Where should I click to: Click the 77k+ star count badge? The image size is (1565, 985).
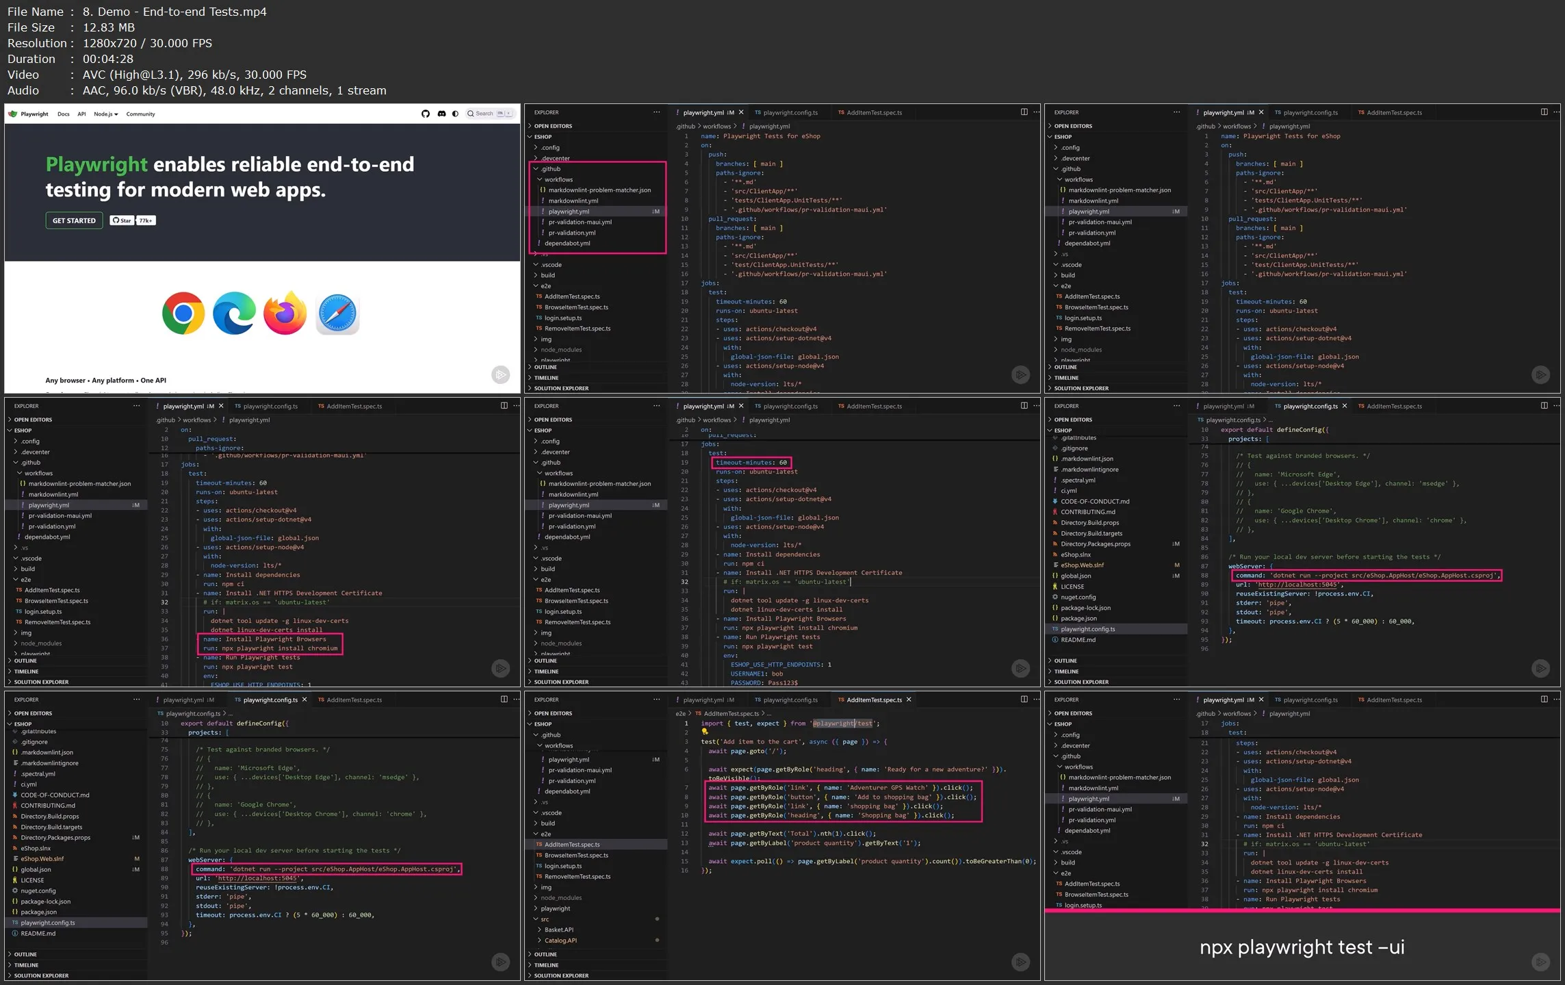pos(146,220)
